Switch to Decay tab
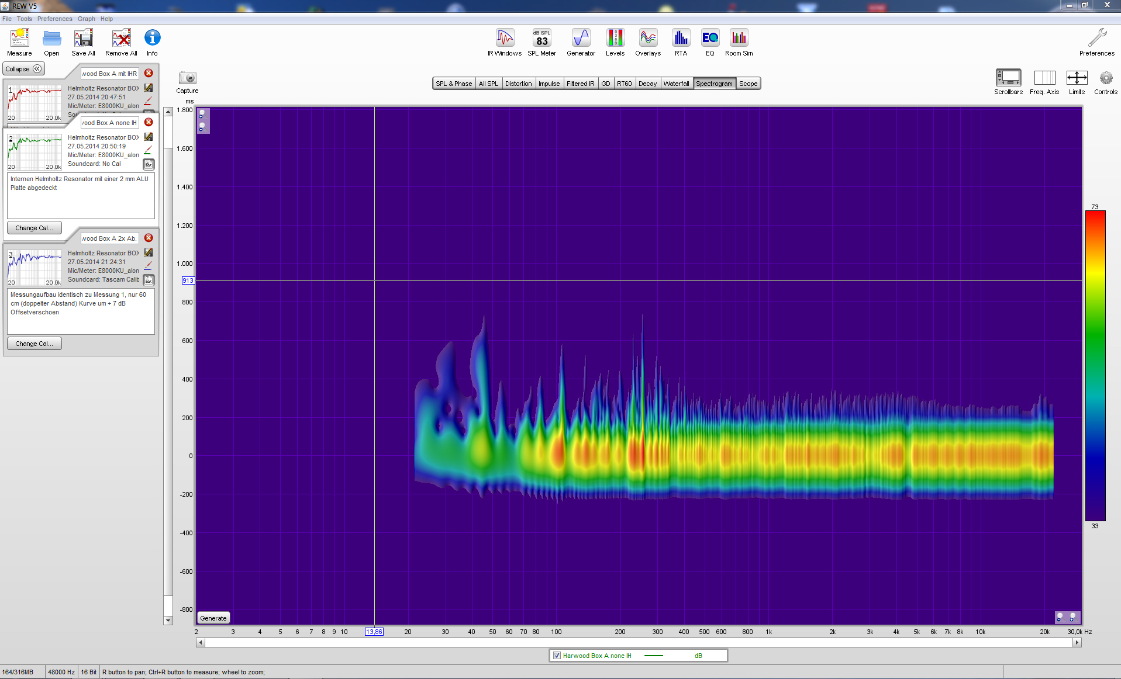This screenshot has height=679, width=1121. pyautogui.click(x=647, y=84)
